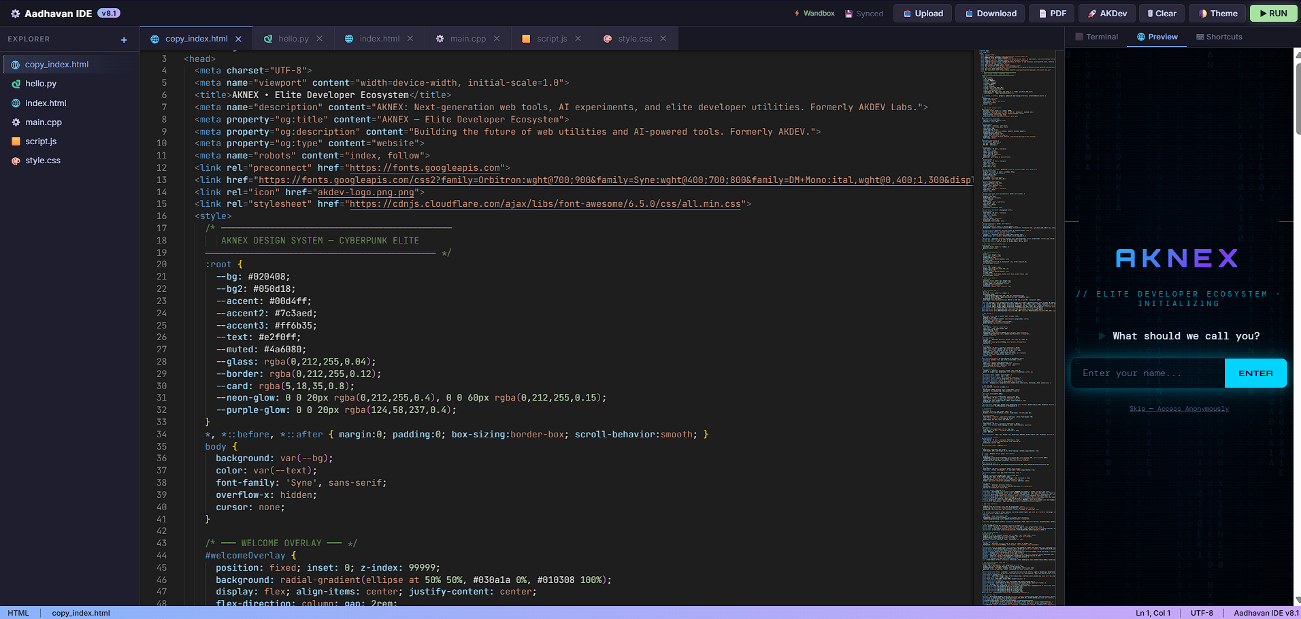Click the Aadhavan IDE gear logo

tap(15, 14)
